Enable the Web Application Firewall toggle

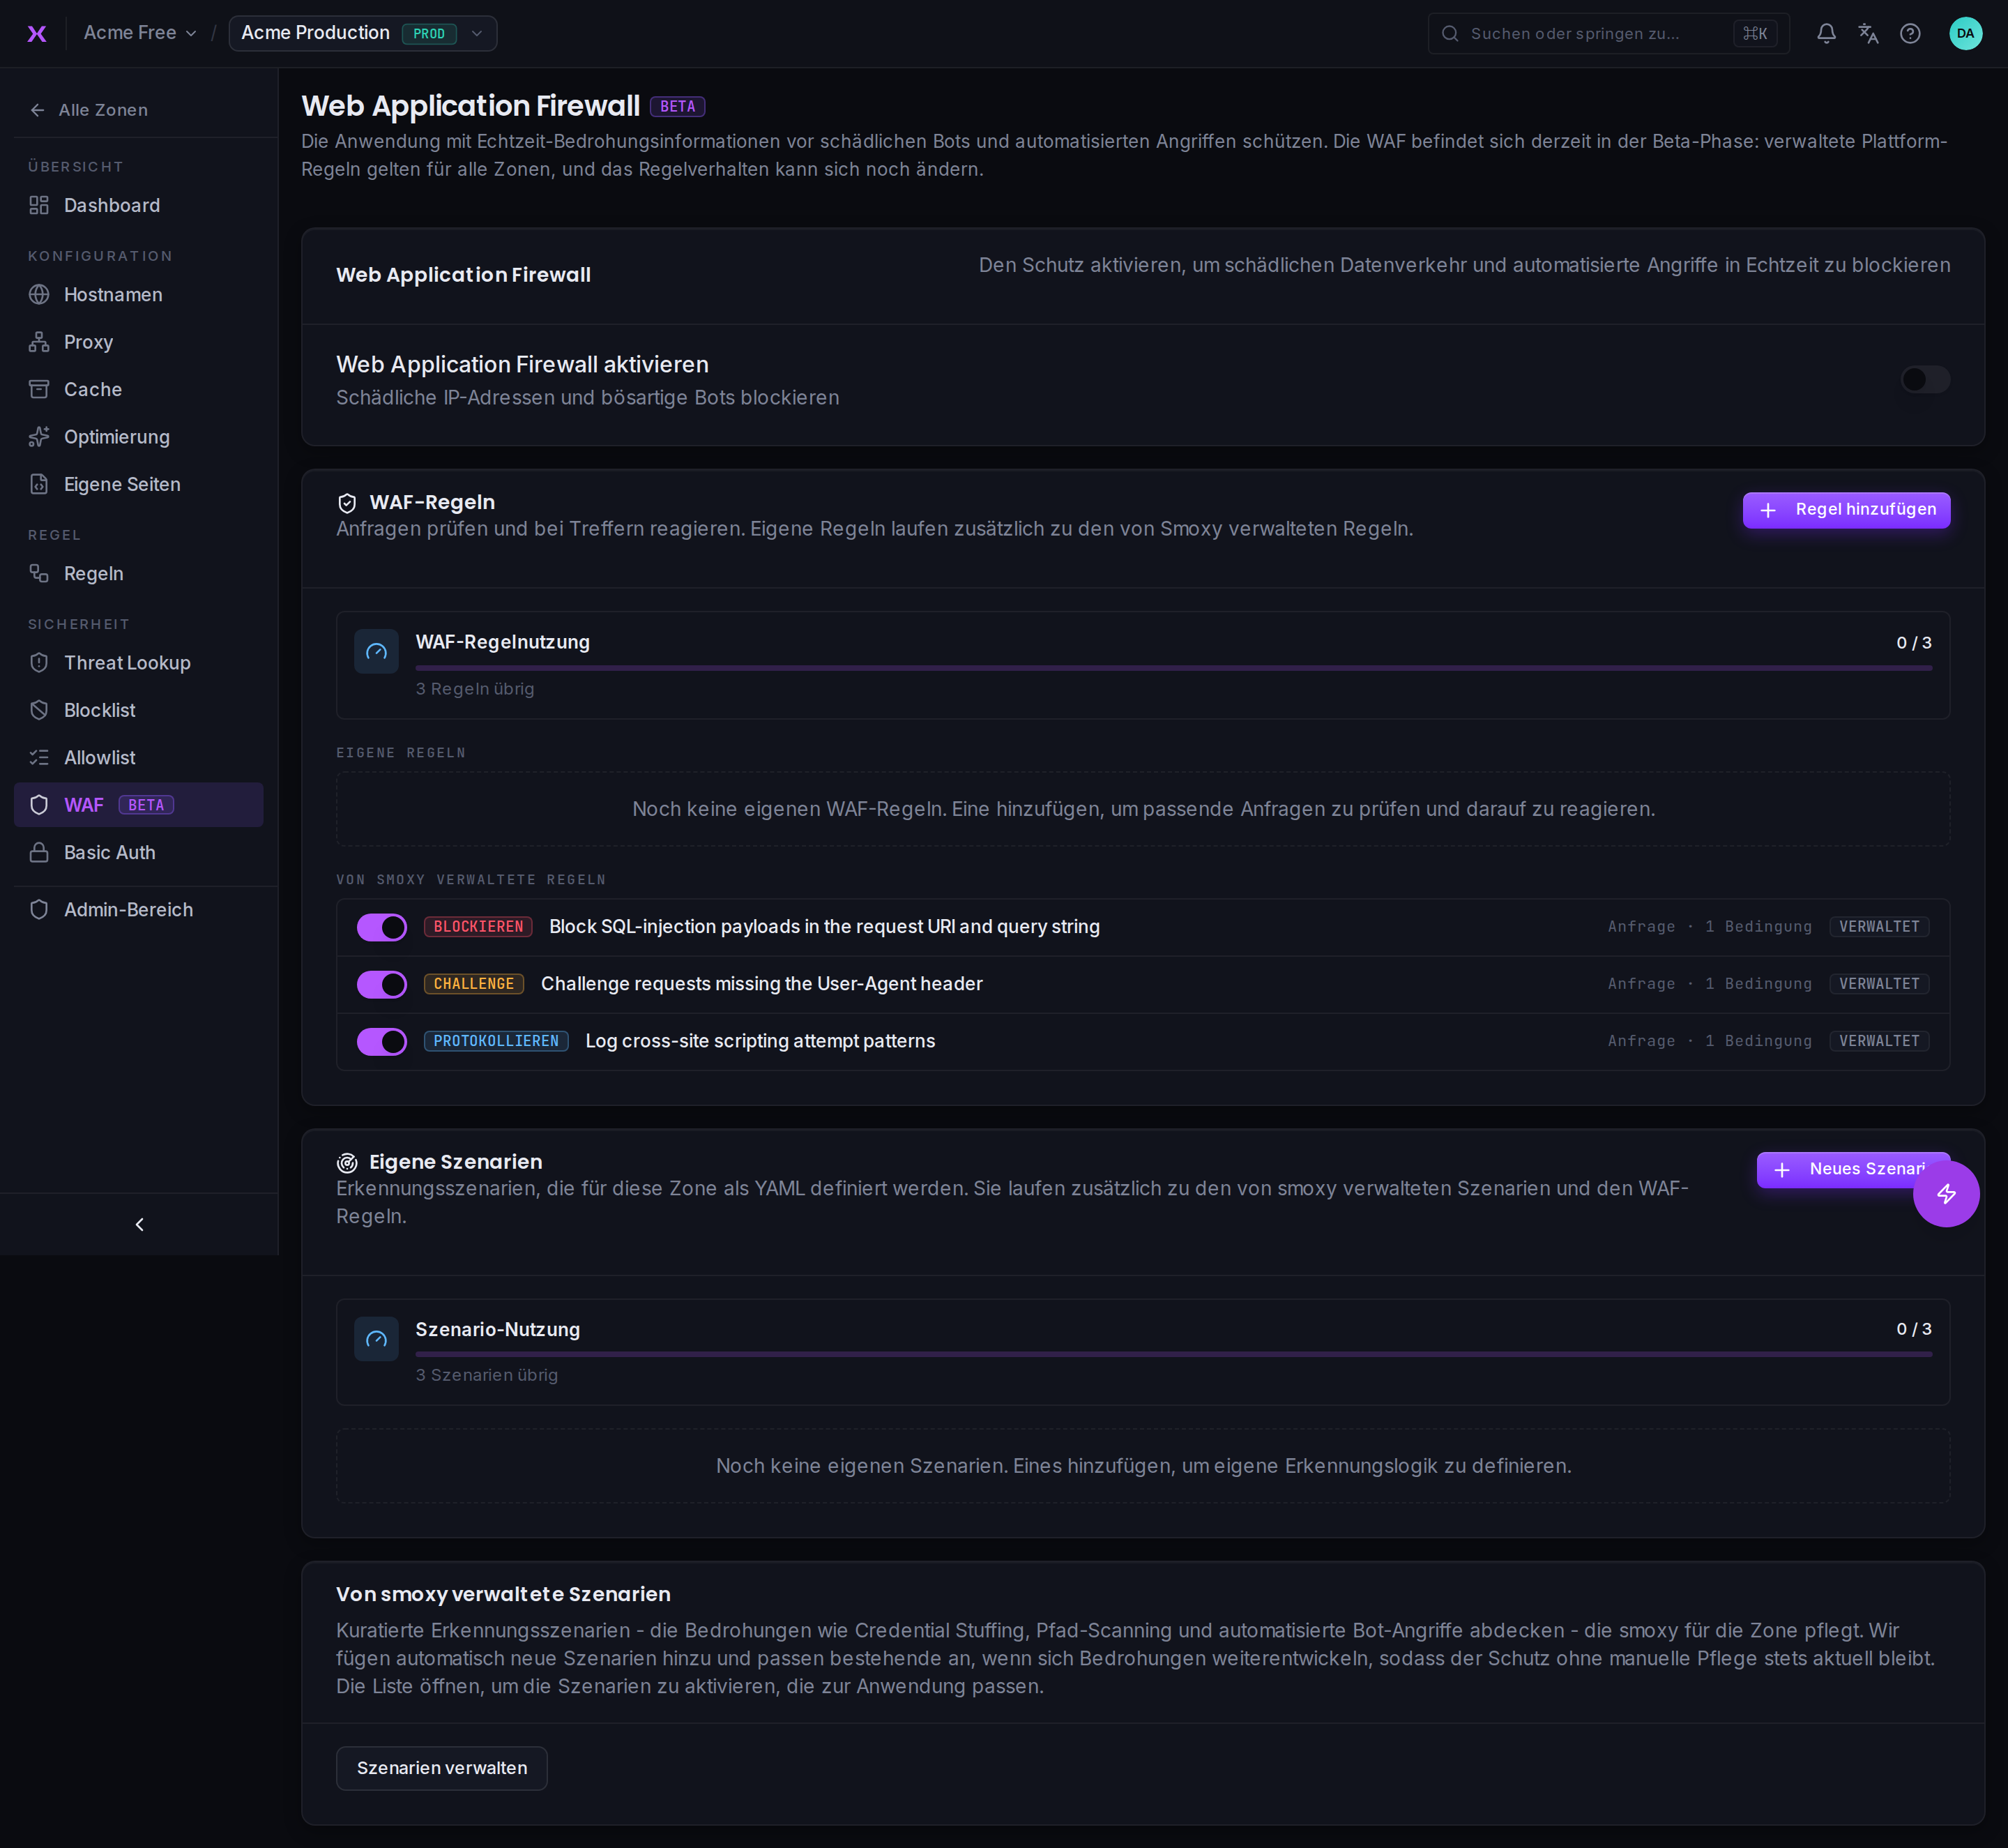1925,379
